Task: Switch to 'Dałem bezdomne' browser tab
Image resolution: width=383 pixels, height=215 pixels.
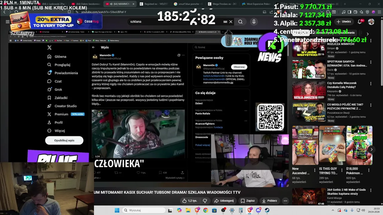Action: point(86,4)
